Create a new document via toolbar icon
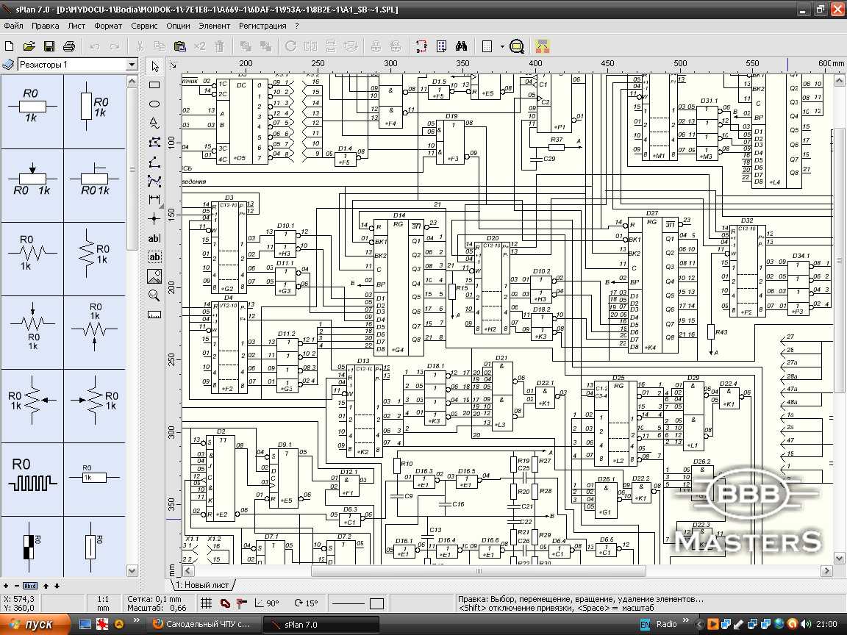 [x=9, y=46]
